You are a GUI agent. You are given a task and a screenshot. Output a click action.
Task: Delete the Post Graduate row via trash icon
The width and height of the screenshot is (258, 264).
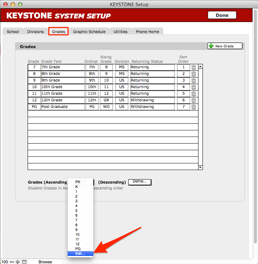194,107
